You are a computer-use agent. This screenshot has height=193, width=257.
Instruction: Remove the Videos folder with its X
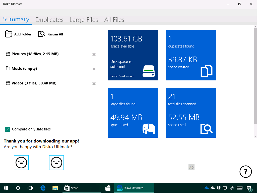coord(94,84)
